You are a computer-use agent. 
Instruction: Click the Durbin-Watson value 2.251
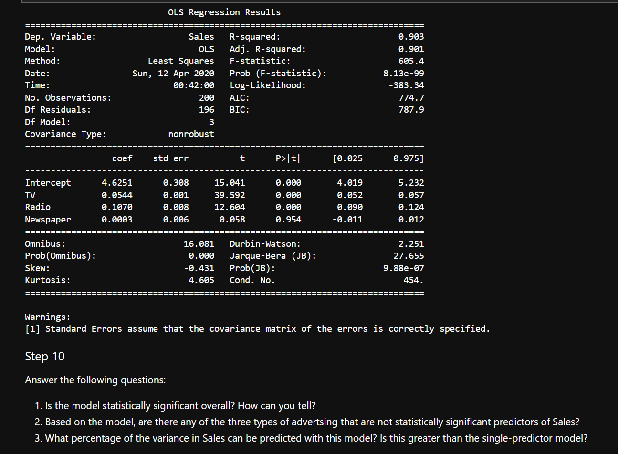[412, 243]
